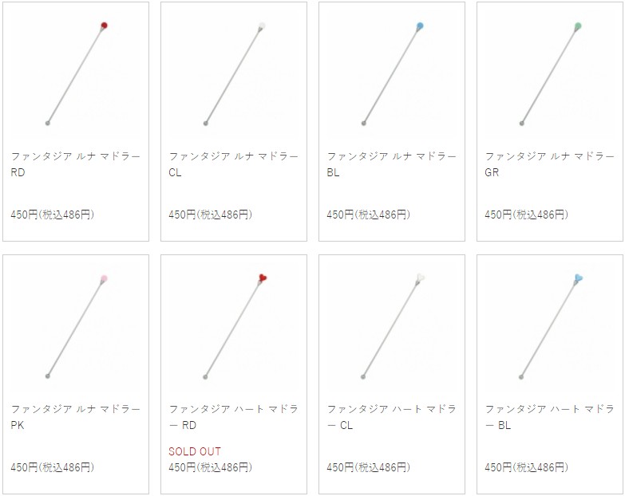Click the ファンタジア ハート マドラー RD title
Screen dimensions: 625x496
pos(234,417)
